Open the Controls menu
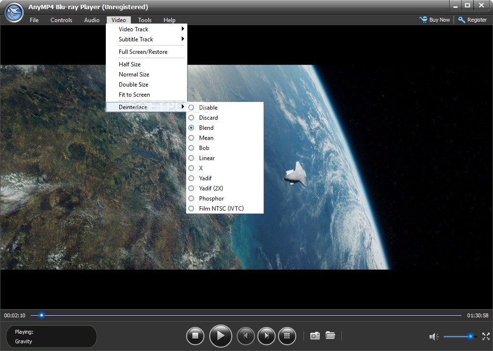Screen dimensions: 493x351 click(x=61, y=20)
